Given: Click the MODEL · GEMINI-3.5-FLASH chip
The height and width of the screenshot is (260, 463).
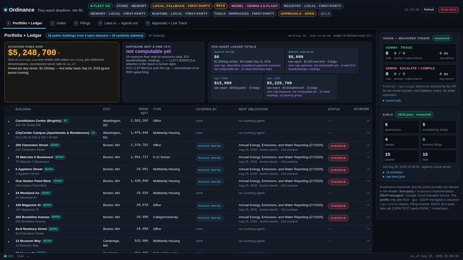Looking at the screenshot, I should click(254, 6).
